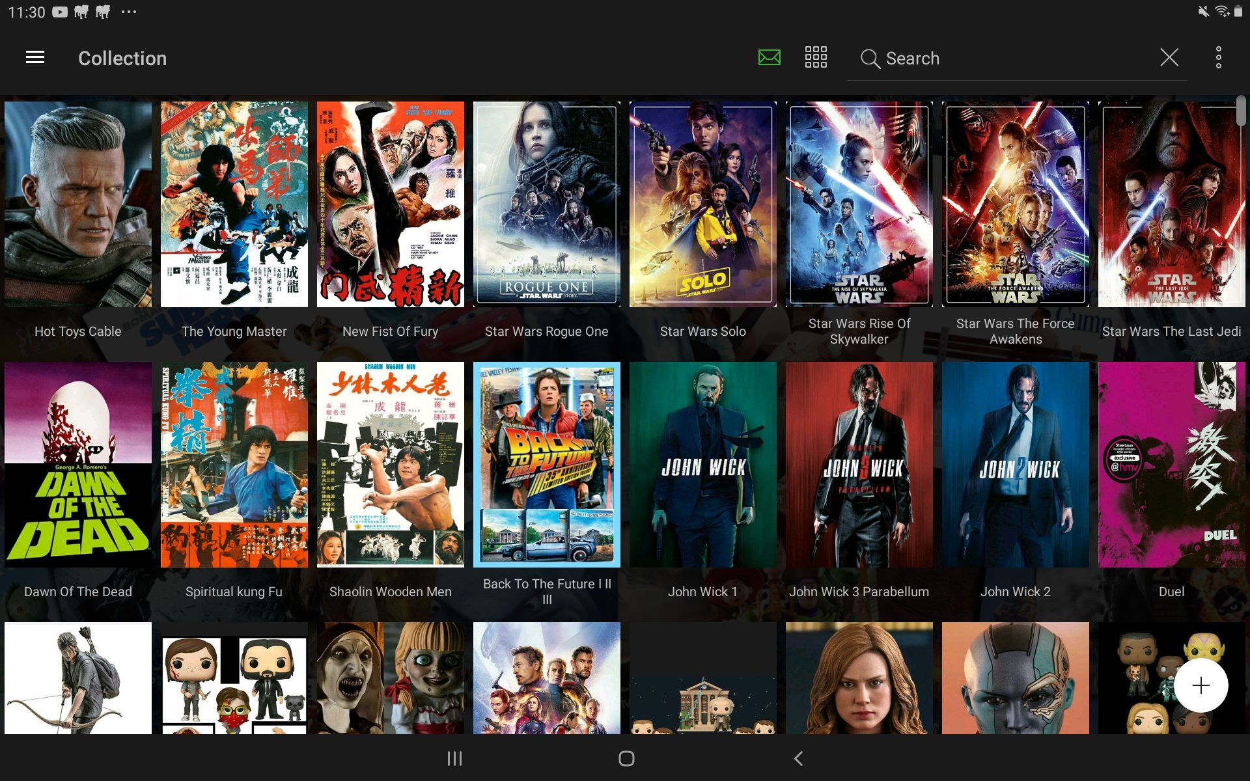
Task: Click 'Star Wars The Force Awakens' label
Action: coord(1016,331)
